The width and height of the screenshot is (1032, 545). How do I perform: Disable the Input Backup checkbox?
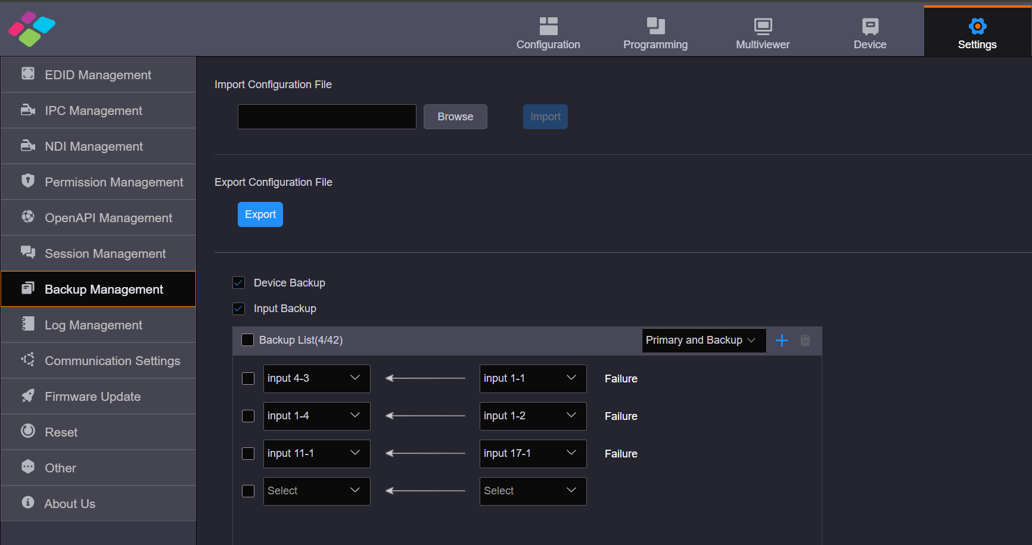point(239,309)
